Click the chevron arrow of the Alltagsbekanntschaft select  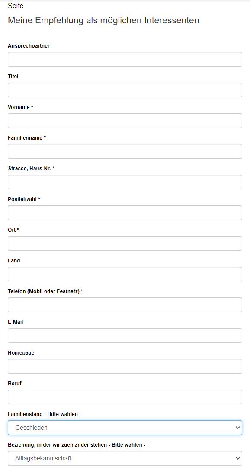238,458
